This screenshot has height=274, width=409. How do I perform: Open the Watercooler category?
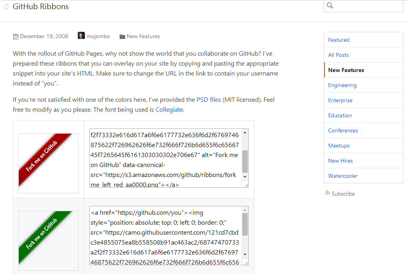363,176
